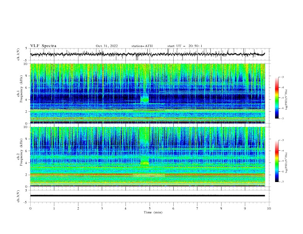Click the ch.2 frequency tick label "4"
Image resolution: width=303 pixels, height=234 pixels.
point(26,163)
